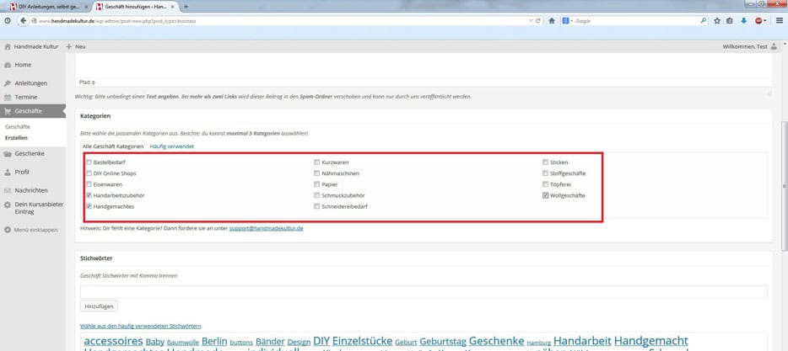The width and height of the screenshot is (788, 351).
Task: Enable the Nähmaschinen checkbox
Action: pyautogui.click(x=317, y=173)
